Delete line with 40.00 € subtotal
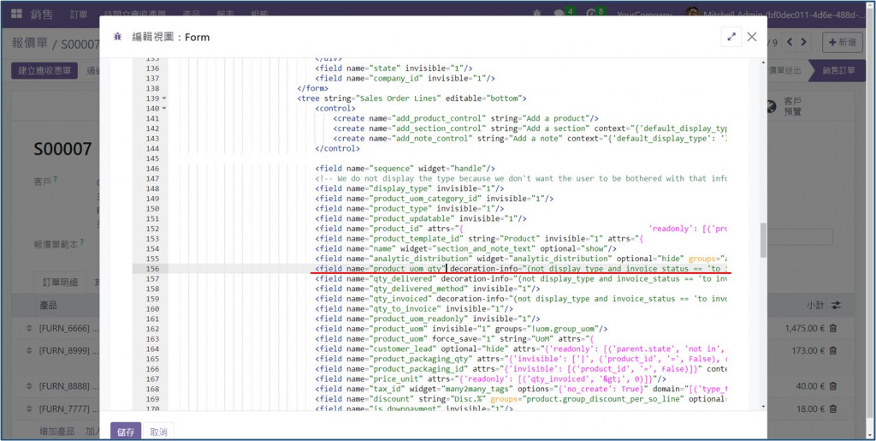 [x=833, y=386]
